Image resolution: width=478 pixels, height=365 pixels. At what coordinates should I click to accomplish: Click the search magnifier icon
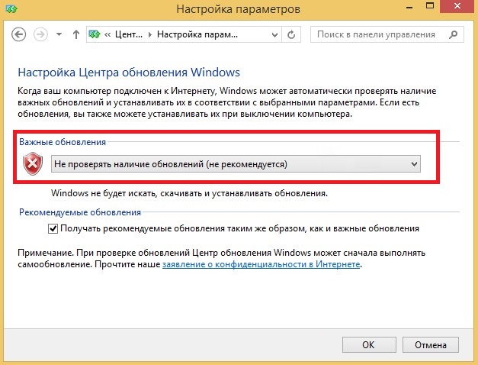tap(454, 34)
